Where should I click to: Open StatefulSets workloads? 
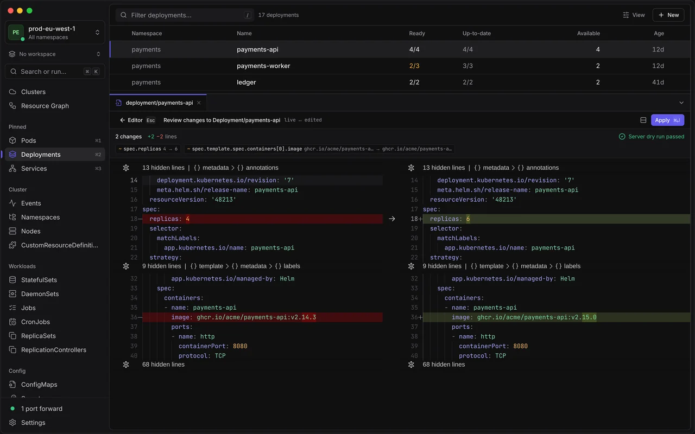tap(55, 280)
